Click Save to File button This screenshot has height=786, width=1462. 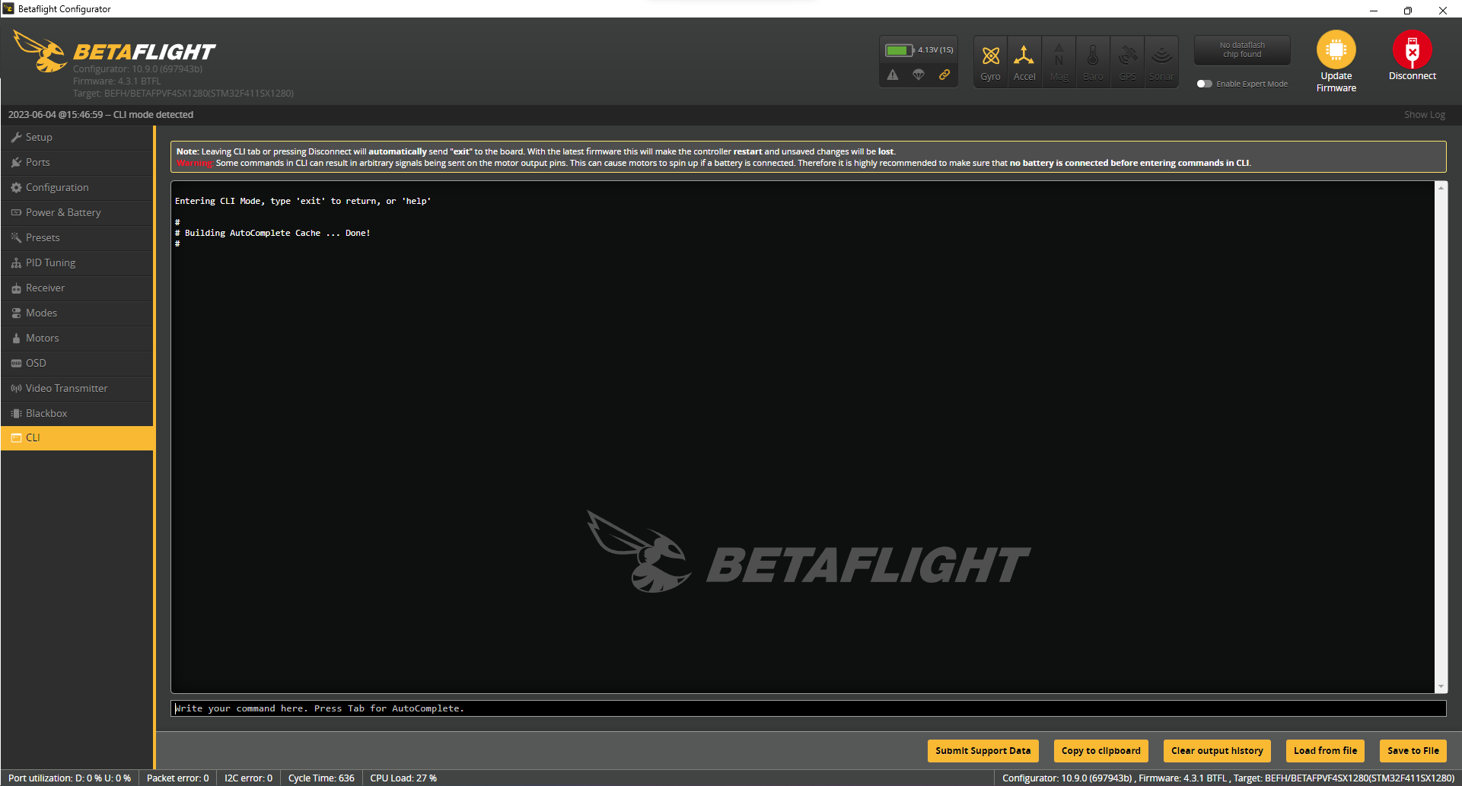coord(1413,751)
